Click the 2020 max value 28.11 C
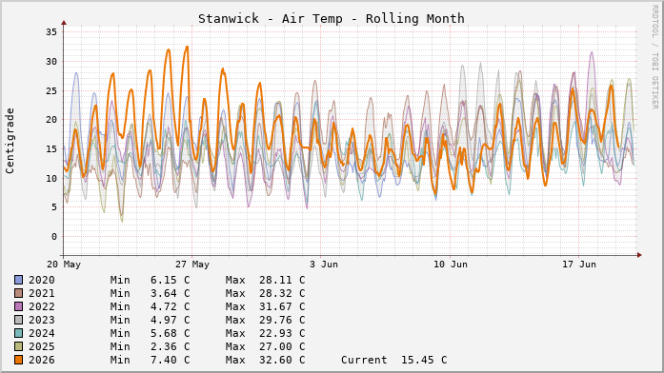 (282, 280)
